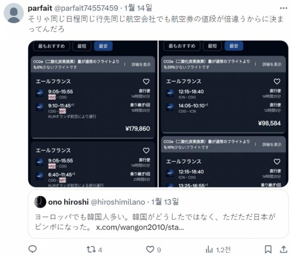Open ono hiroshi's profile picture
Viewport: 291px width, 258px height.
[40, 202]
